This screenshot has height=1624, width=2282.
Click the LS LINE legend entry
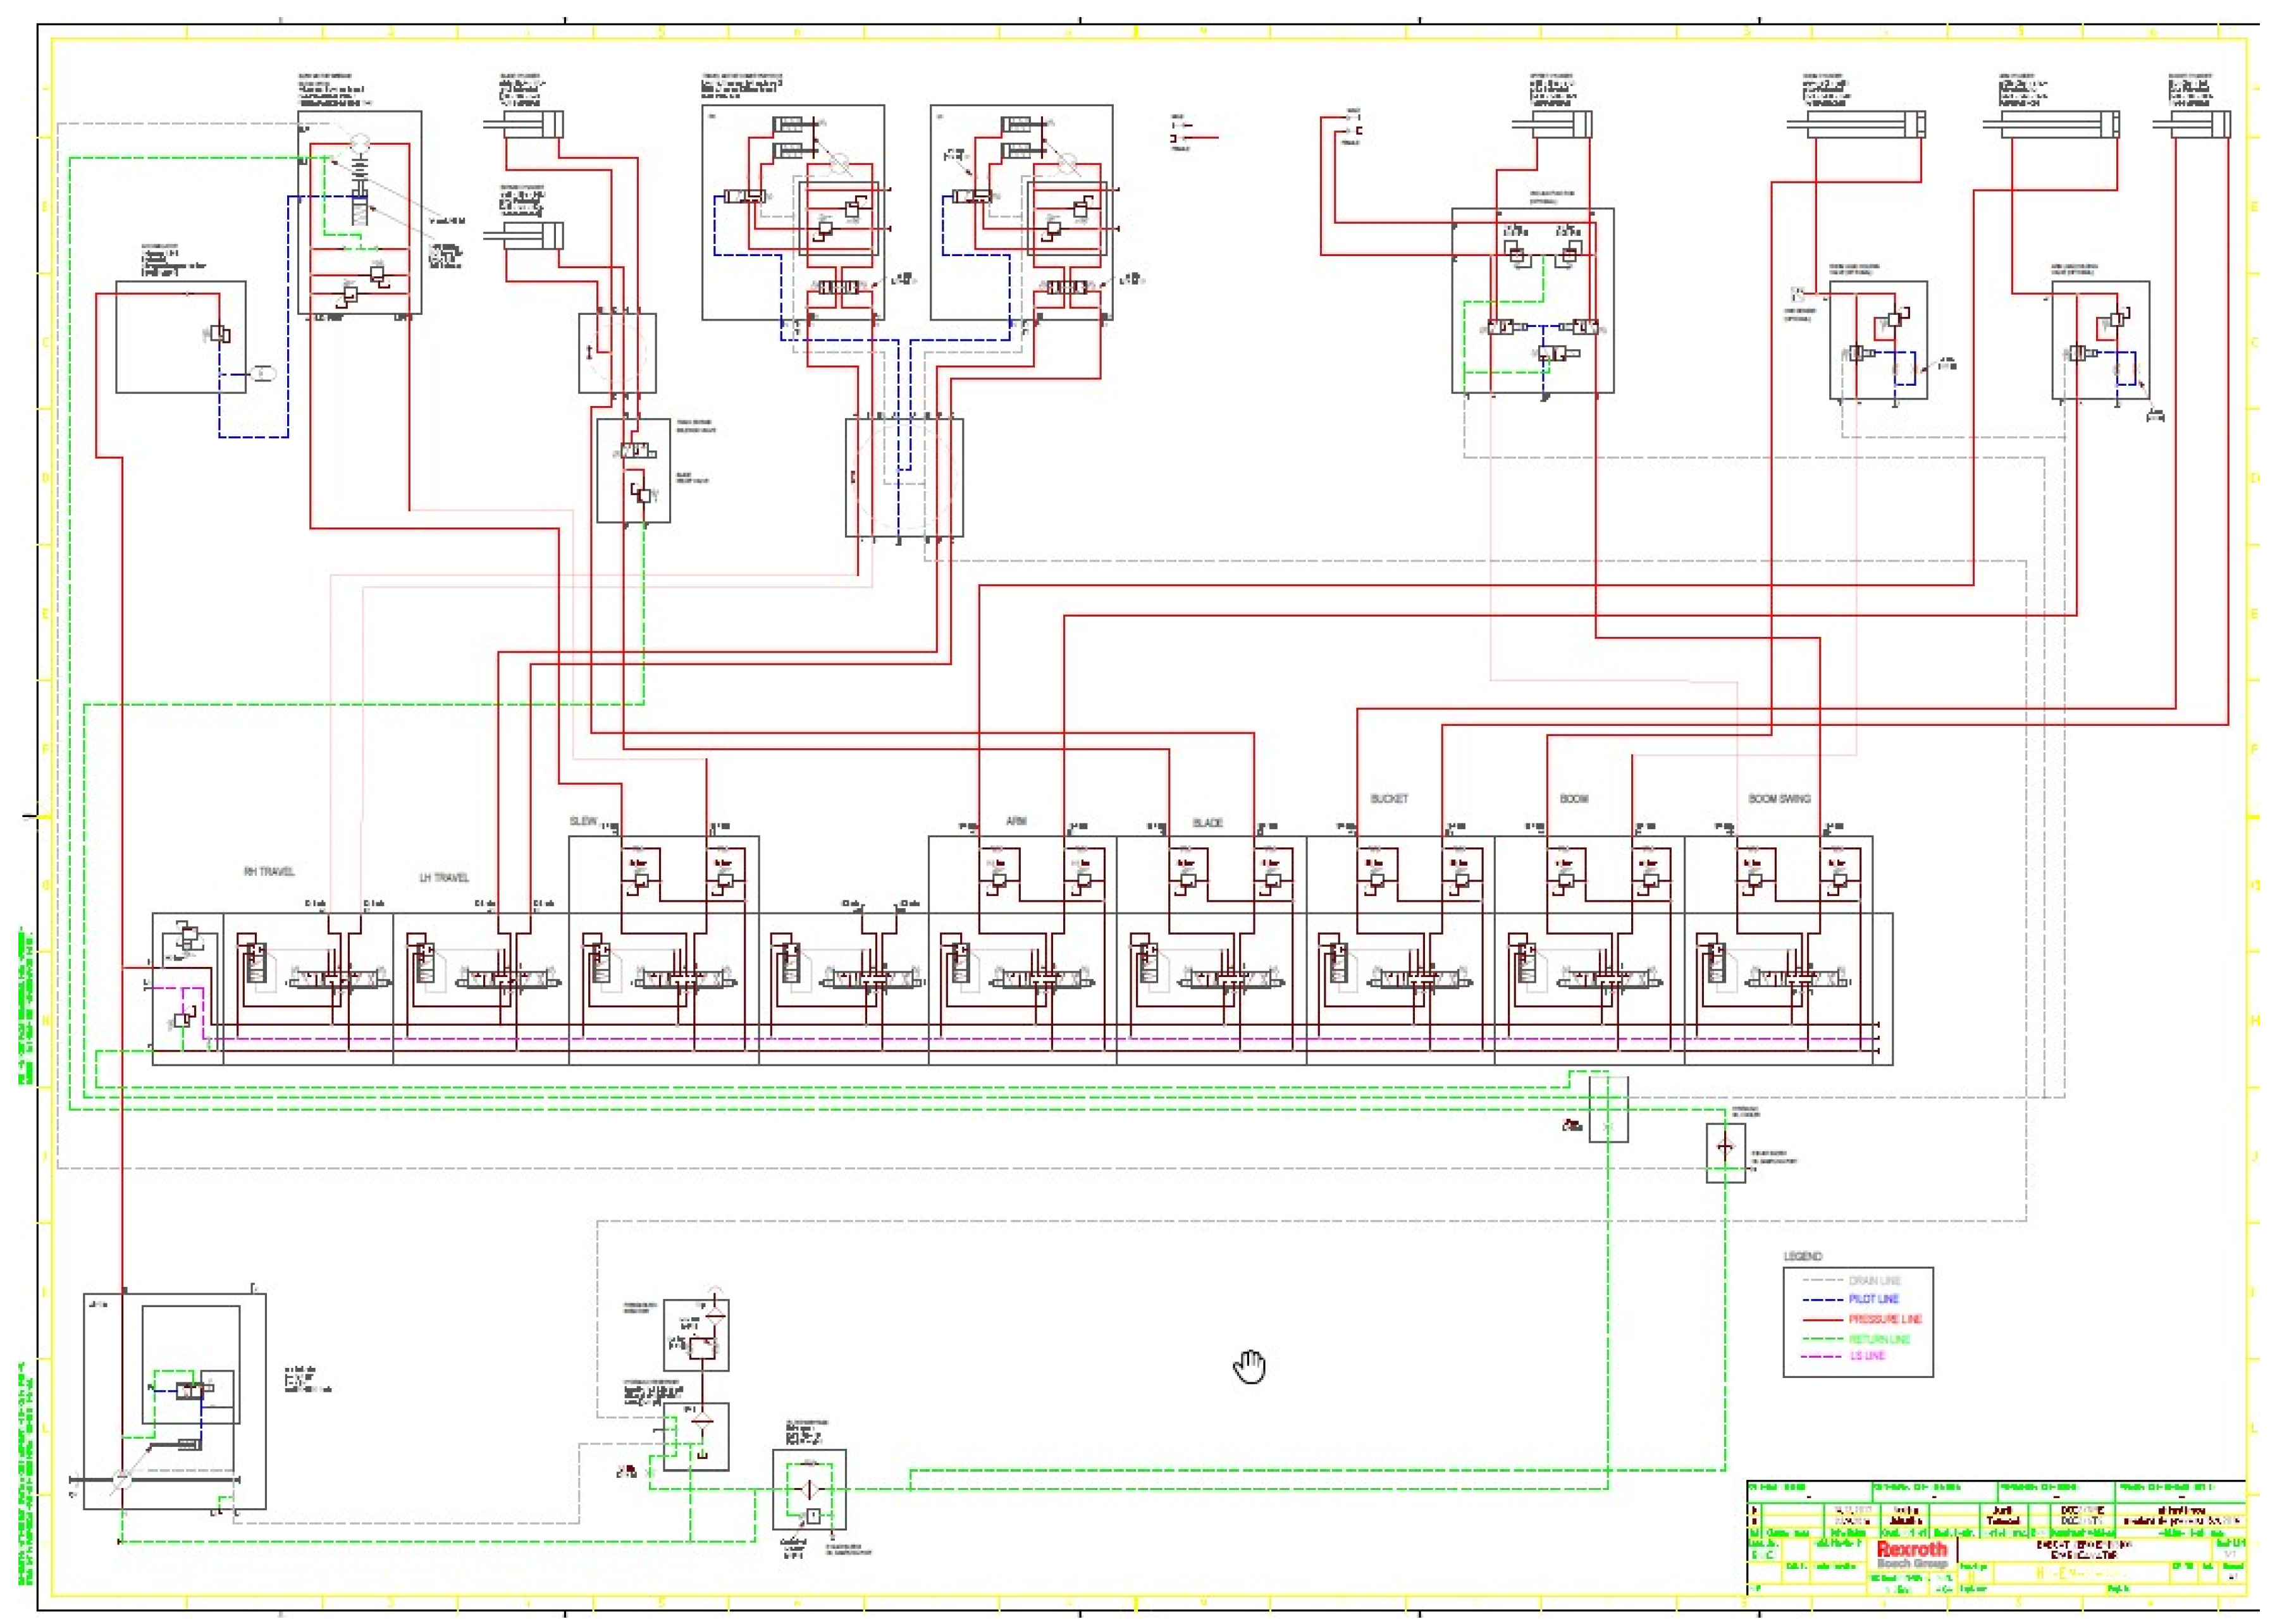(x=1867, y=1356)
